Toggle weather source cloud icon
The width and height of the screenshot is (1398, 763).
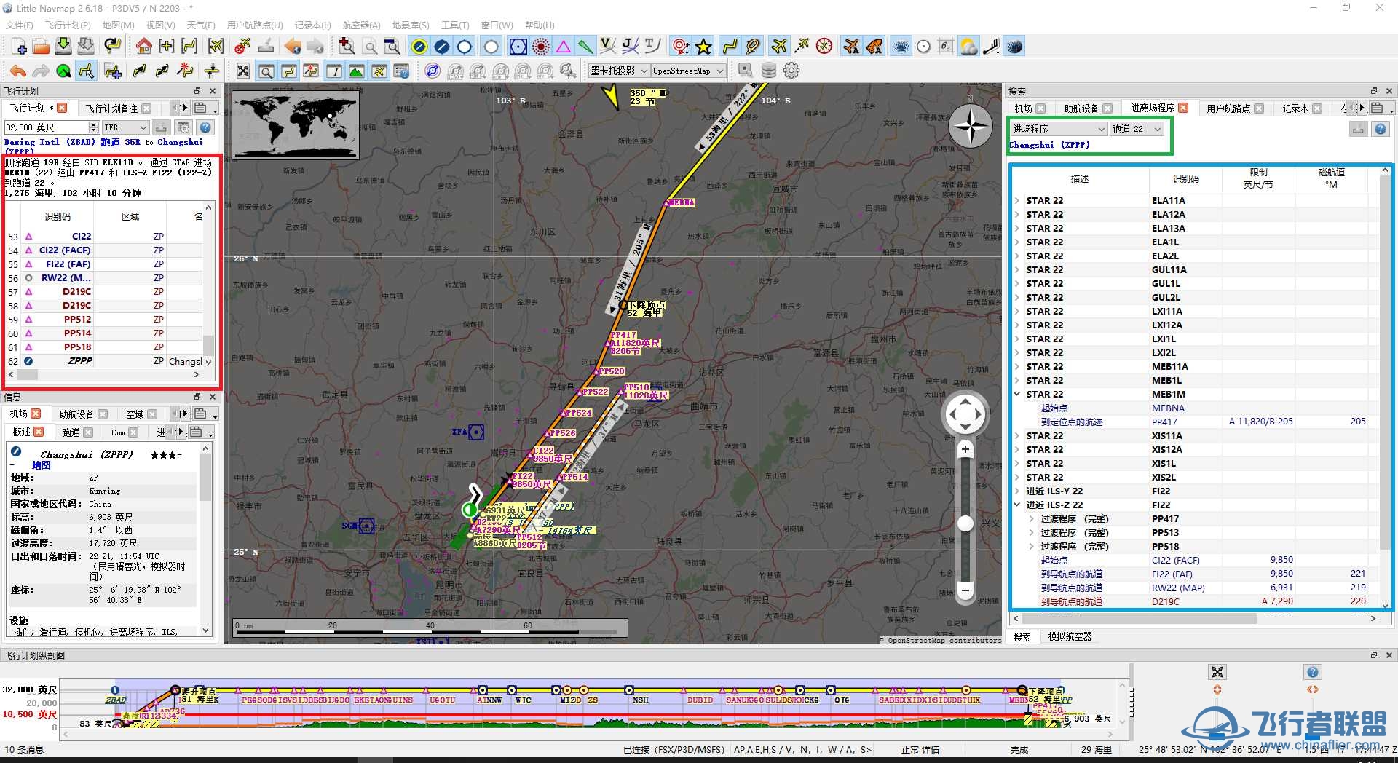tap(968, 47)
